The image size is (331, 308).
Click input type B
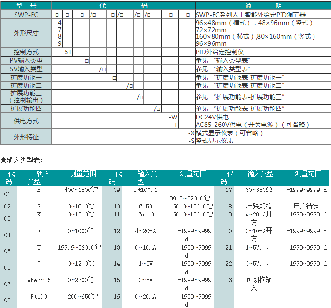point(39,190)
